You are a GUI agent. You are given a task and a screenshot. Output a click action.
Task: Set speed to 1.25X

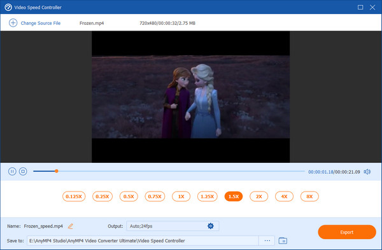(208, 197)
